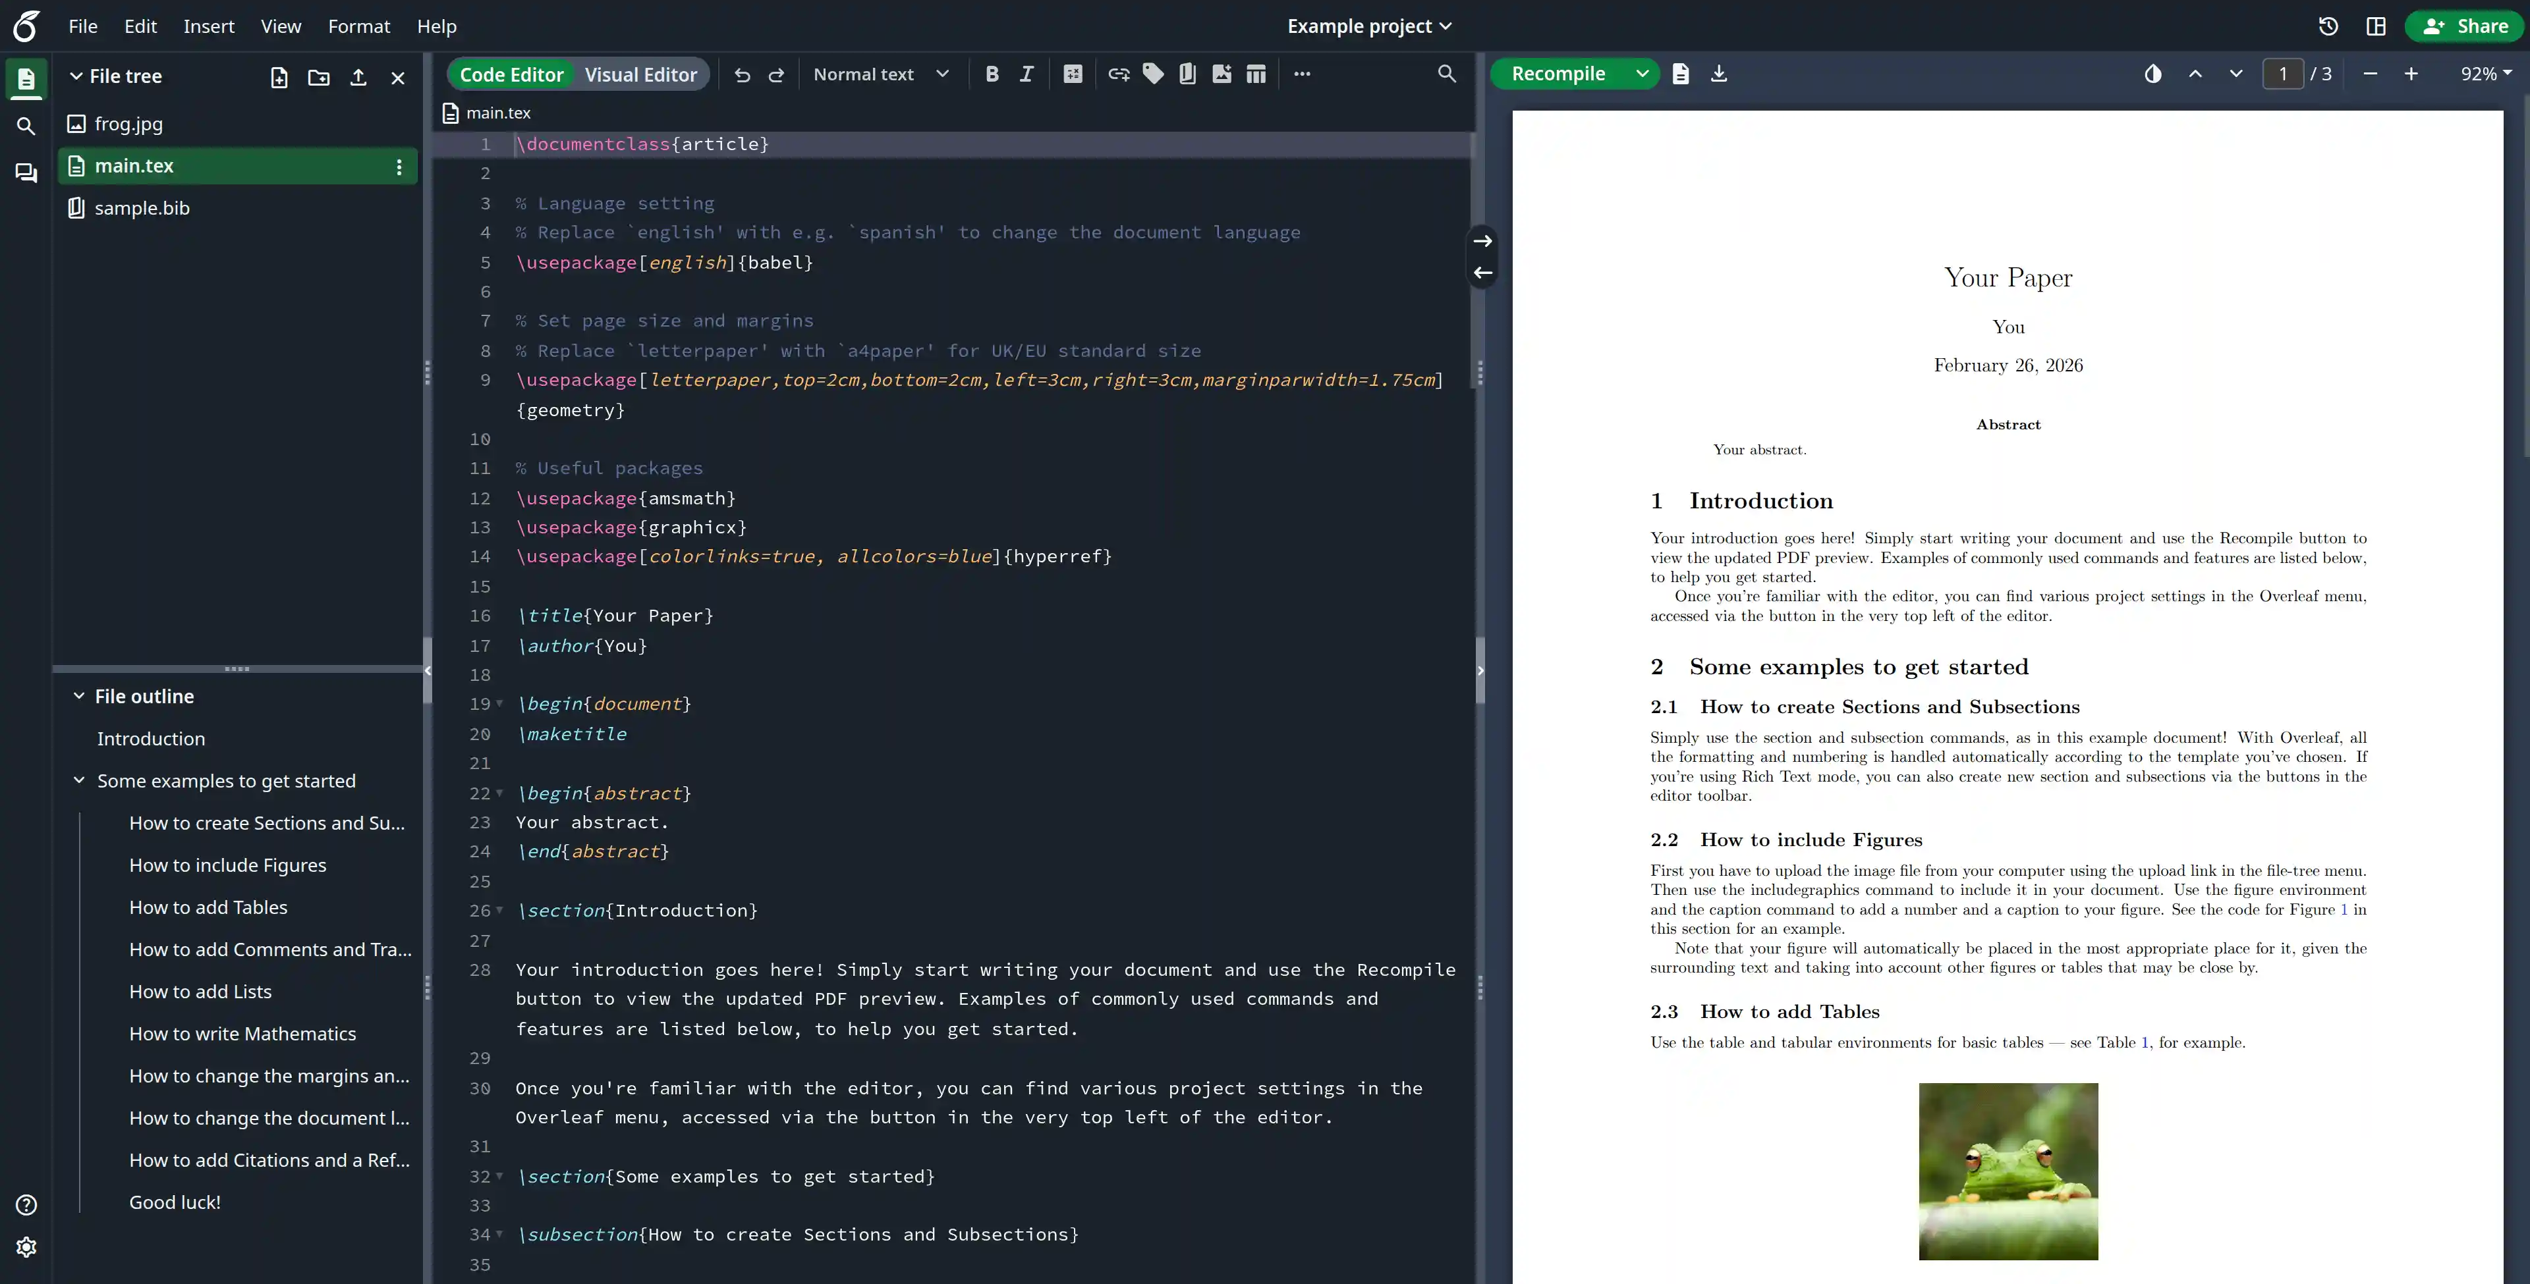Open the insert math icon
The image size is (2530, 1284).
pos(1073,74)
